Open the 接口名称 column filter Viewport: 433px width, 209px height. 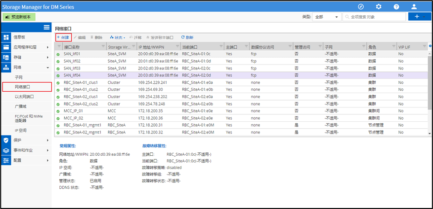click(103, 47)
